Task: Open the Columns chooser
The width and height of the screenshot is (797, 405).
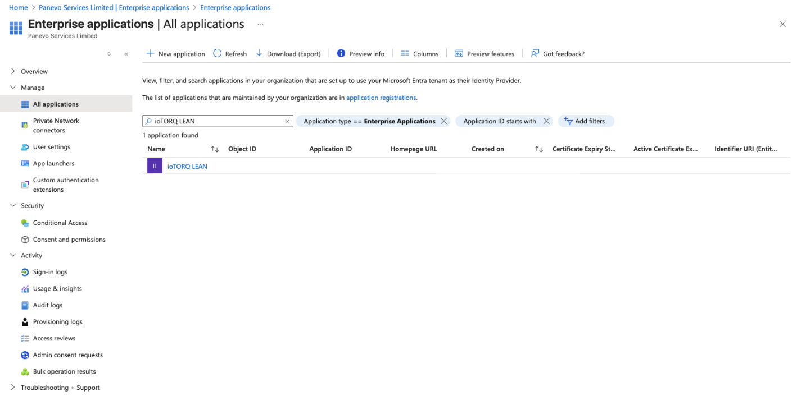Action: [x=419, y=54]
